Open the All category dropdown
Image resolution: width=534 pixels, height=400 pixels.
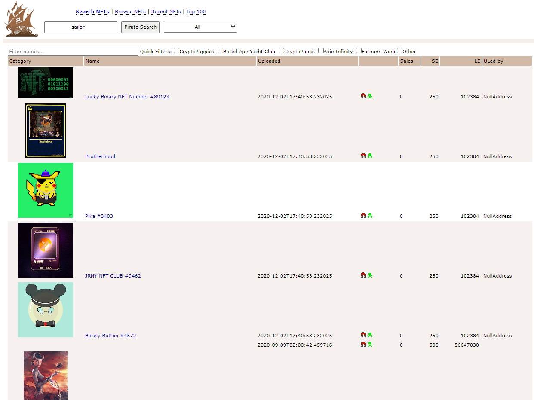pos(200,27)
